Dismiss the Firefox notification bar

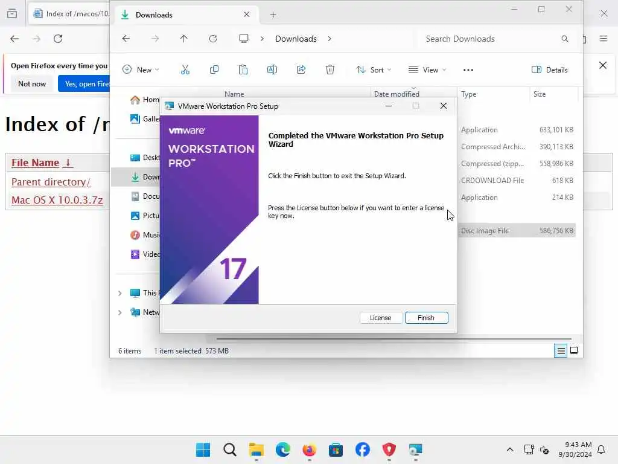tap(603, 65)
